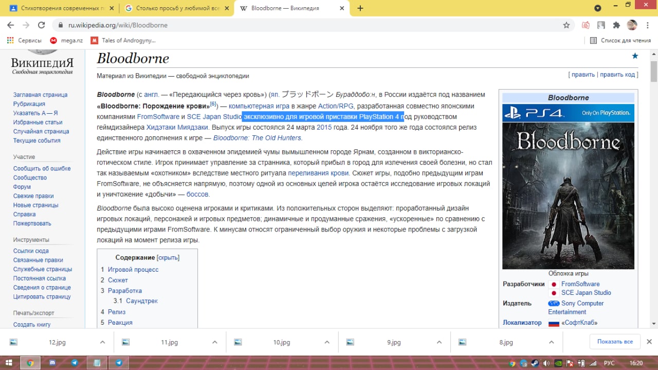Click the gray extension icon beside puzzle piece
This screenshot has height=370, width=658.
601,25
